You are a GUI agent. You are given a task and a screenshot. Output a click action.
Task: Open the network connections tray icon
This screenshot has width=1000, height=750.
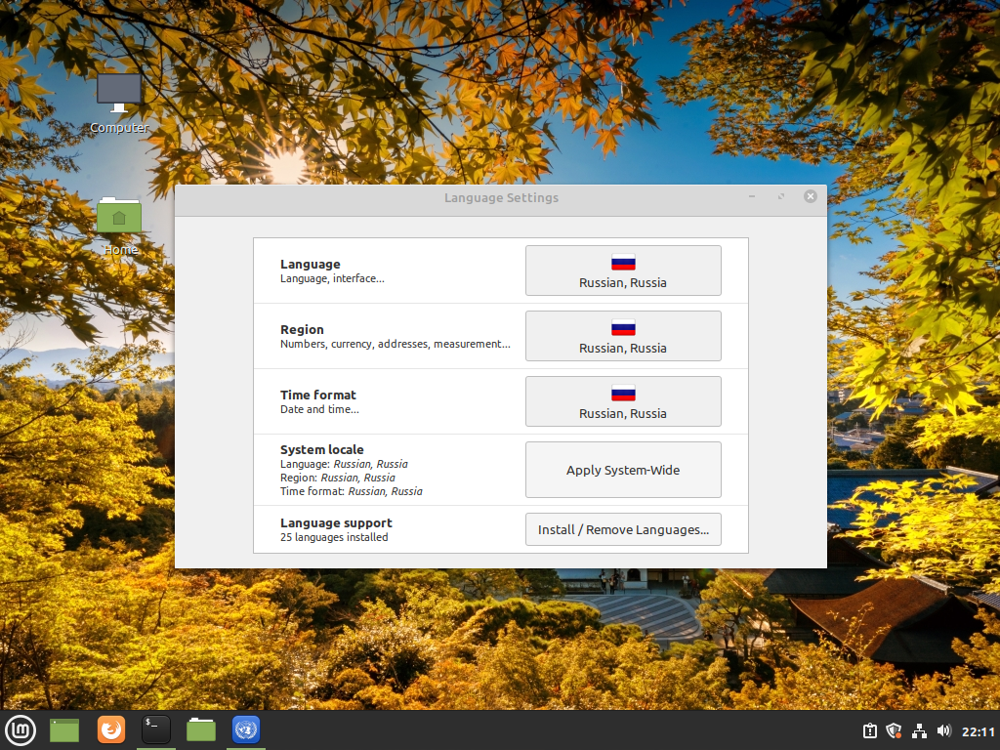click(x=919, y=730)
